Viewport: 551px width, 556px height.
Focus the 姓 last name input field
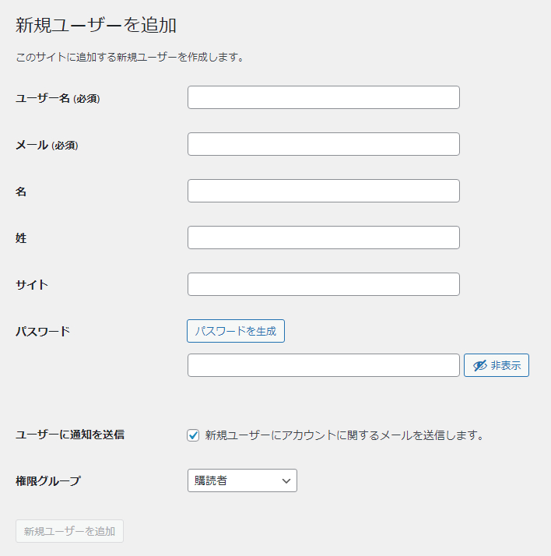coord(323,238)
